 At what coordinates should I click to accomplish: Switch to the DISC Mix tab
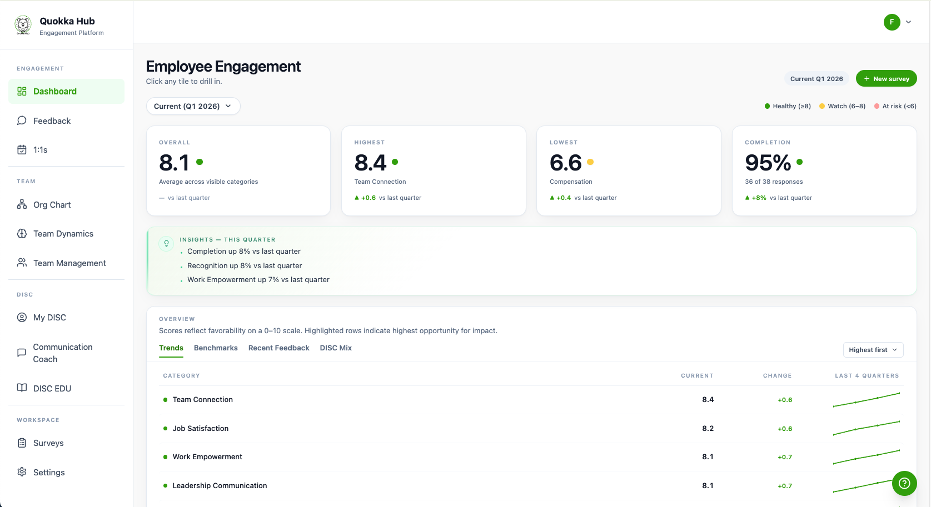coord(336,348)
